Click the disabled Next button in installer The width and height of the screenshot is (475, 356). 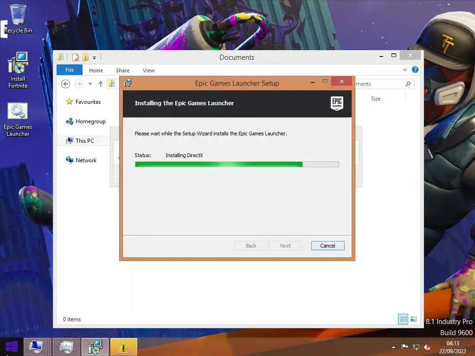285,246
